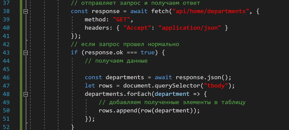The width and height of the screenshot is (289, 130).
Task: Click the 'true' keyword on line 43
Action: 148,53
